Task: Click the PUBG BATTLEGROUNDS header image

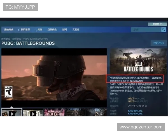Action: (138, 61)
